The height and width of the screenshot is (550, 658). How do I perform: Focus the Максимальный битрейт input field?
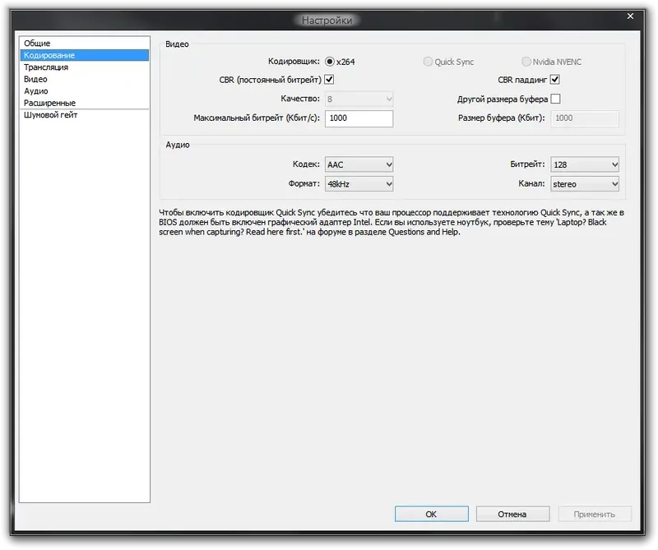click(x=359, y=118)
